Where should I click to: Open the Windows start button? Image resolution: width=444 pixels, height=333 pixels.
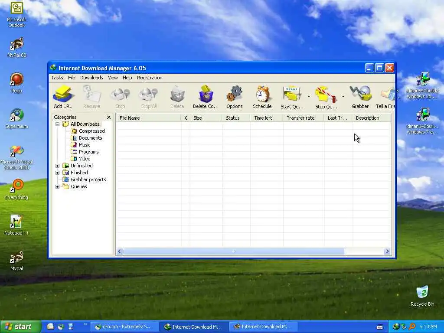pos(20,327)
